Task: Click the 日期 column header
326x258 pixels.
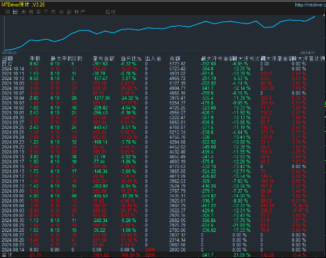Action: (7, 59)
